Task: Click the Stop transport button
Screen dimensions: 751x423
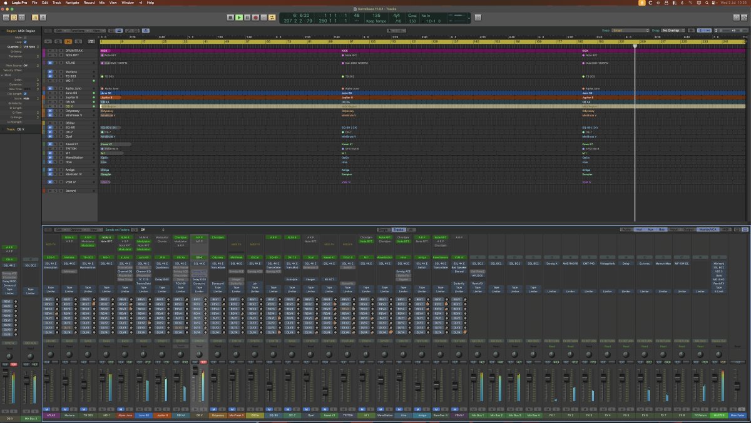Action: (x=230, y=18)
